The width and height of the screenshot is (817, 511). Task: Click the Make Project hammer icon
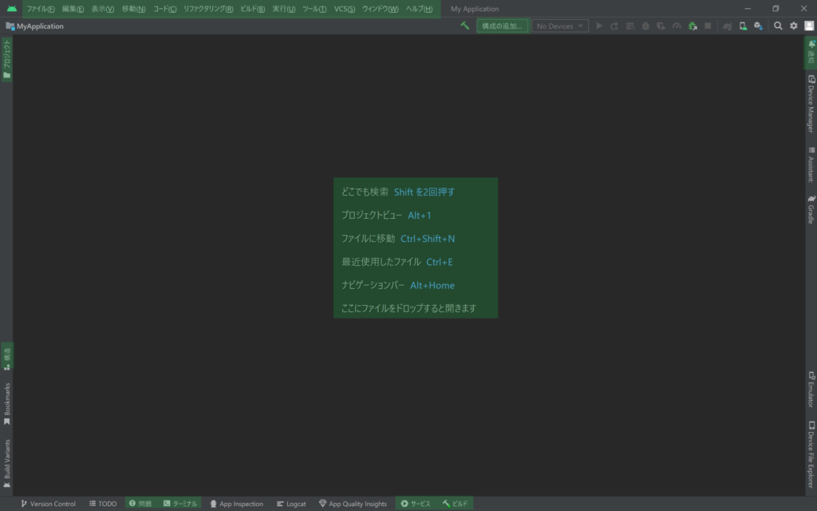tap(464, 26)
